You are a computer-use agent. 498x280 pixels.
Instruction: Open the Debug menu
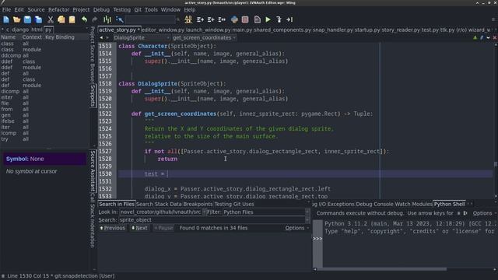(x=101, y=10)
